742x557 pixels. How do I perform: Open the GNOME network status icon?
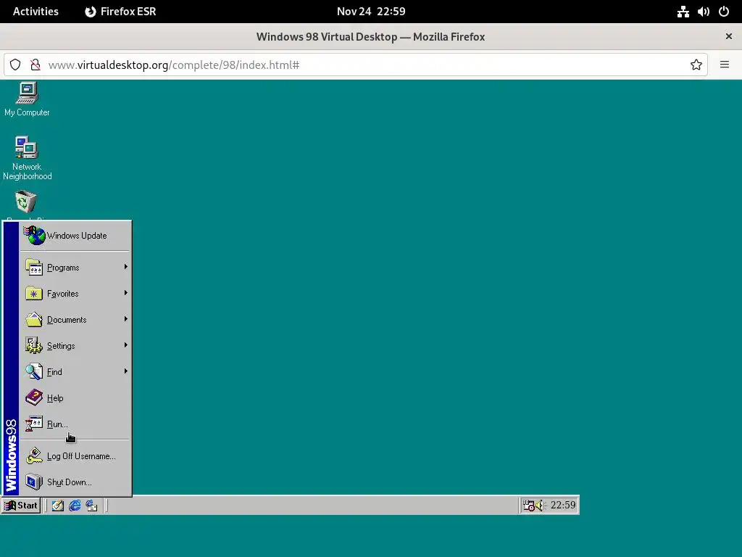[683, 12]
